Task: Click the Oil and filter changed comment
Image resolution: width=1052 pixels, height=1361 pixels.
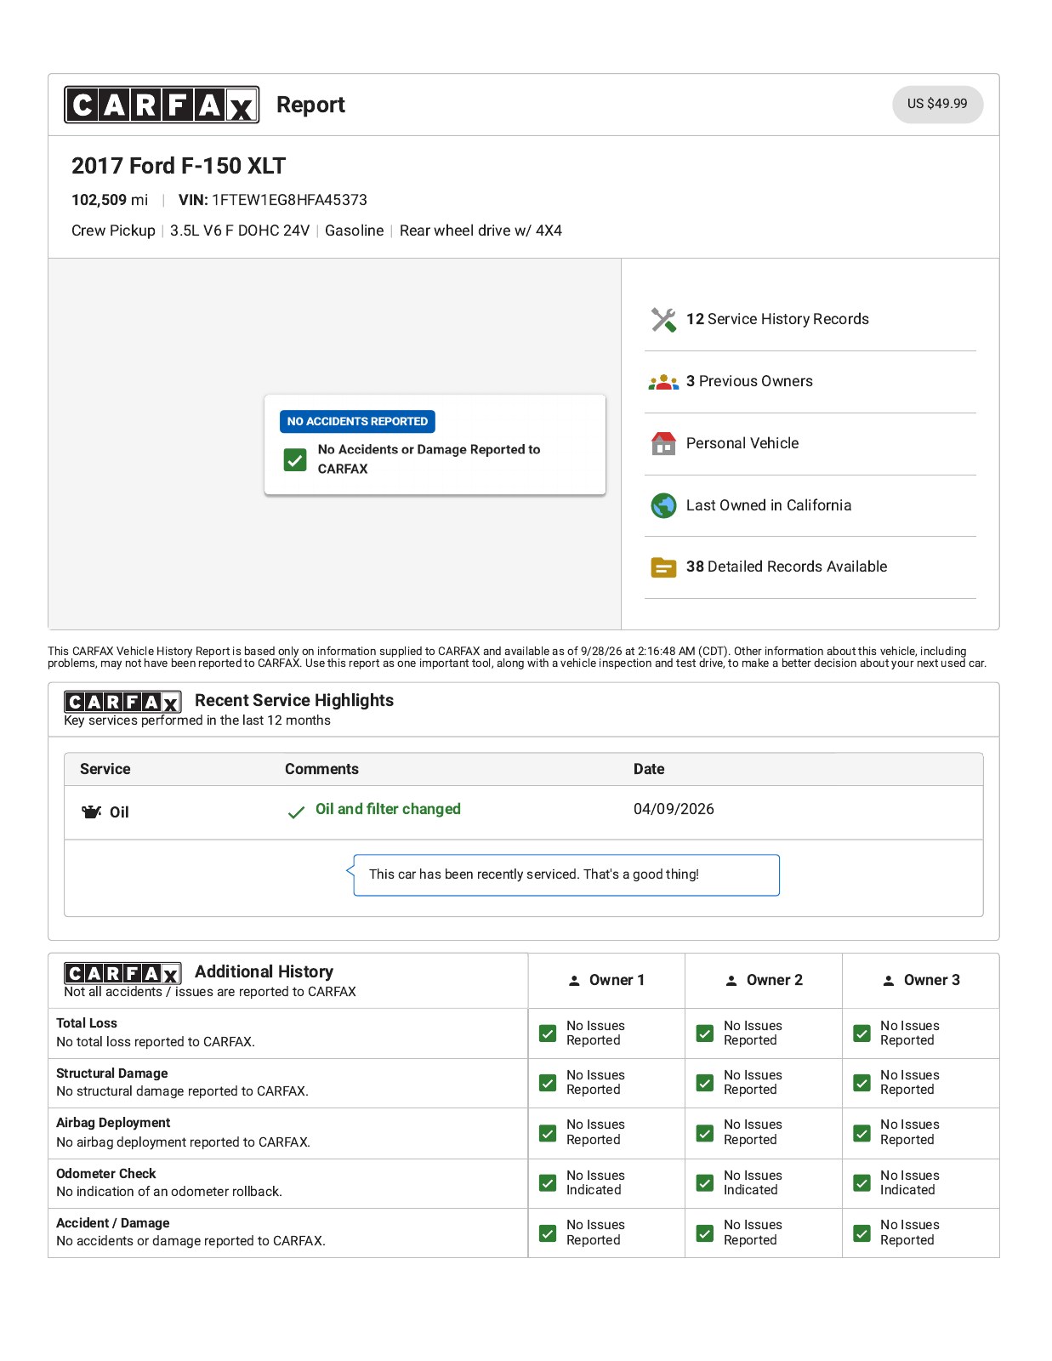Action: click(x=388, y=809)
